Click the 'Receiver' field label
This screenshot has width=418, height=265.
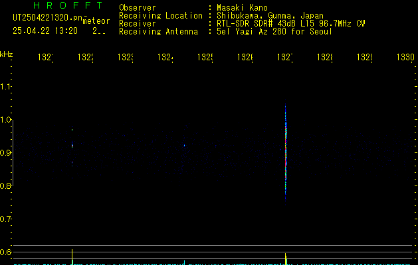pos(138,24)
